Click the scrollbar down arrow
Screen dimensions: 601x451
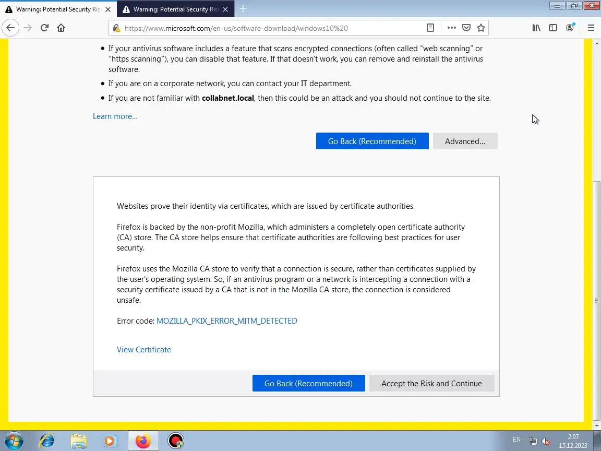(596, 426)
